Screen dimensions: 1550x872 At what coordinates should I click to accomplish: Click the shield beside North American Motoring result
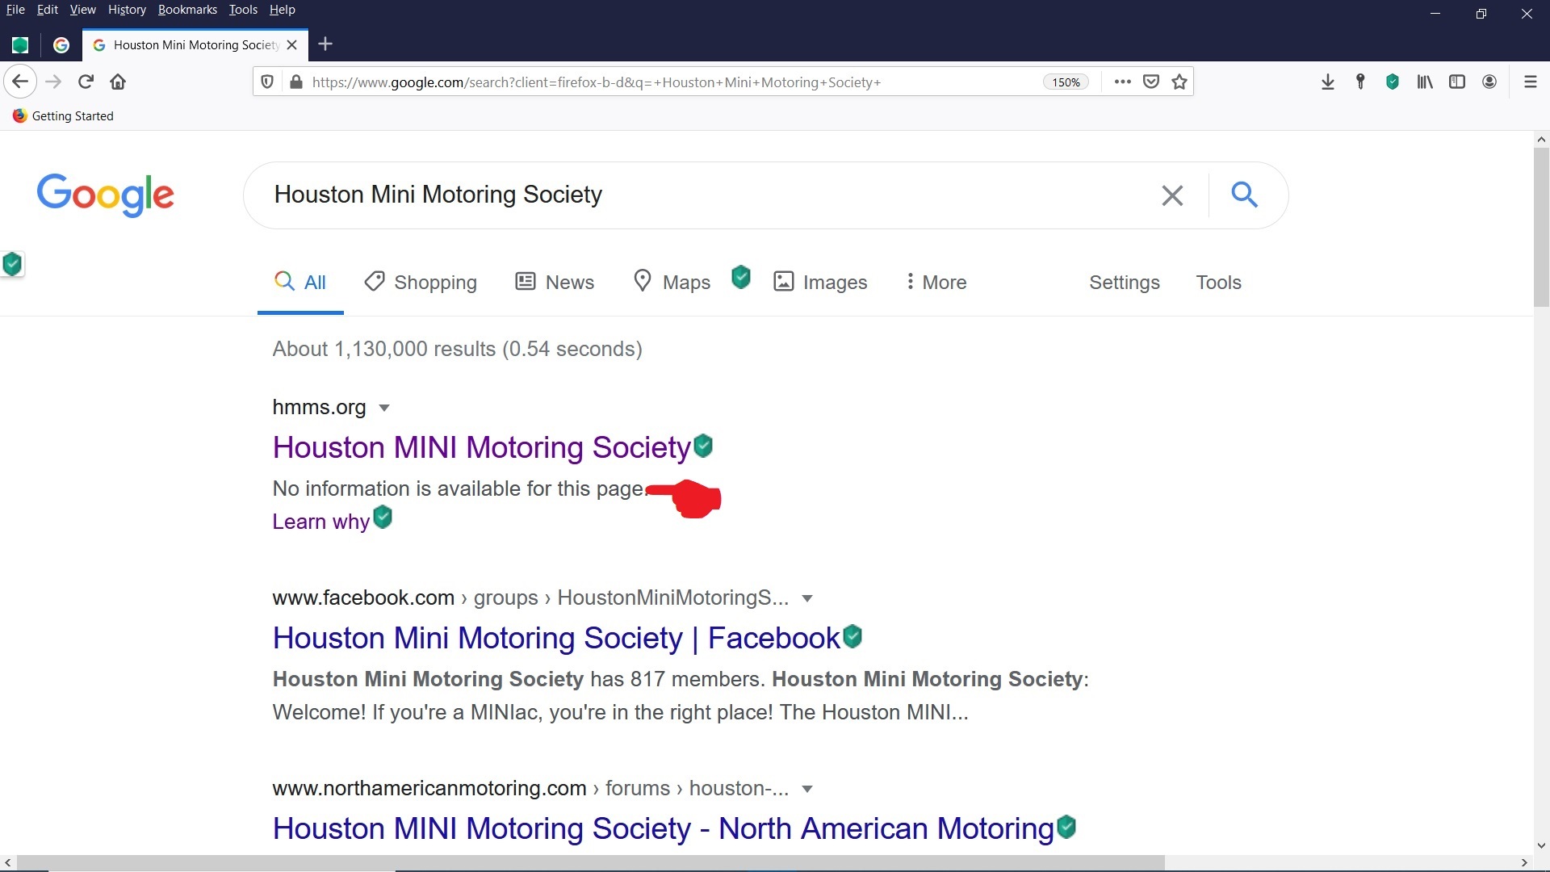1066,827
